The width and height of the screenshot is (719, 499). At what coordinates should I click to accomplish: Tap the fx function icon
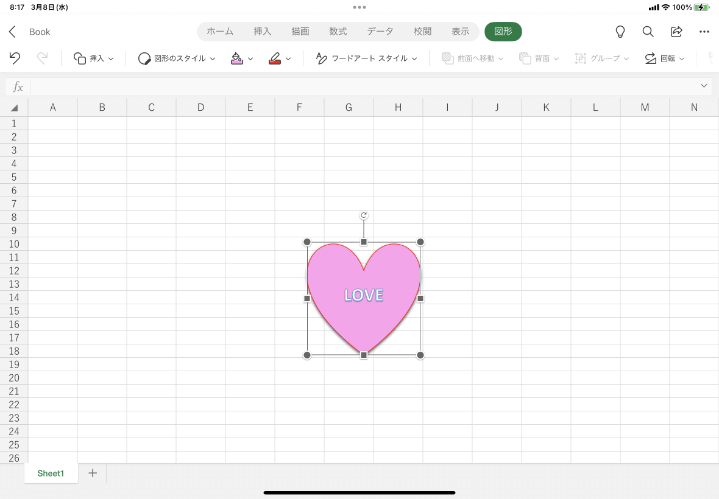[x=18, y=86]
